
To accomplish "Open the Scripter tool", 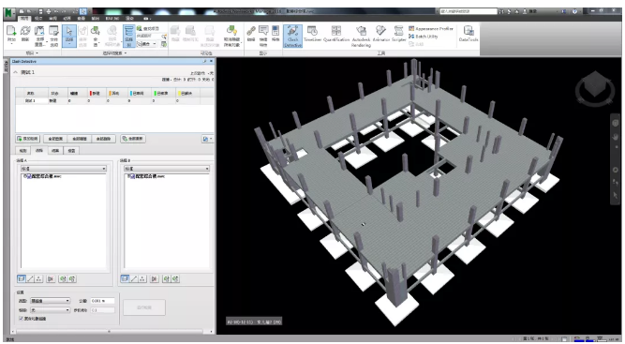I will (x=398, y=34).
